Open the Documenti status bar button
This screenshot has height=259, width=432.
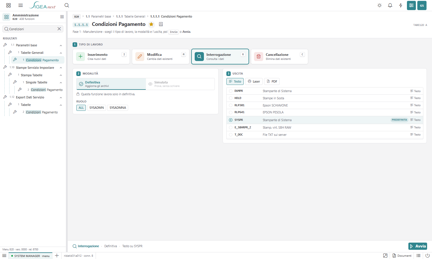pyautogui.click(x=402, y=256)
